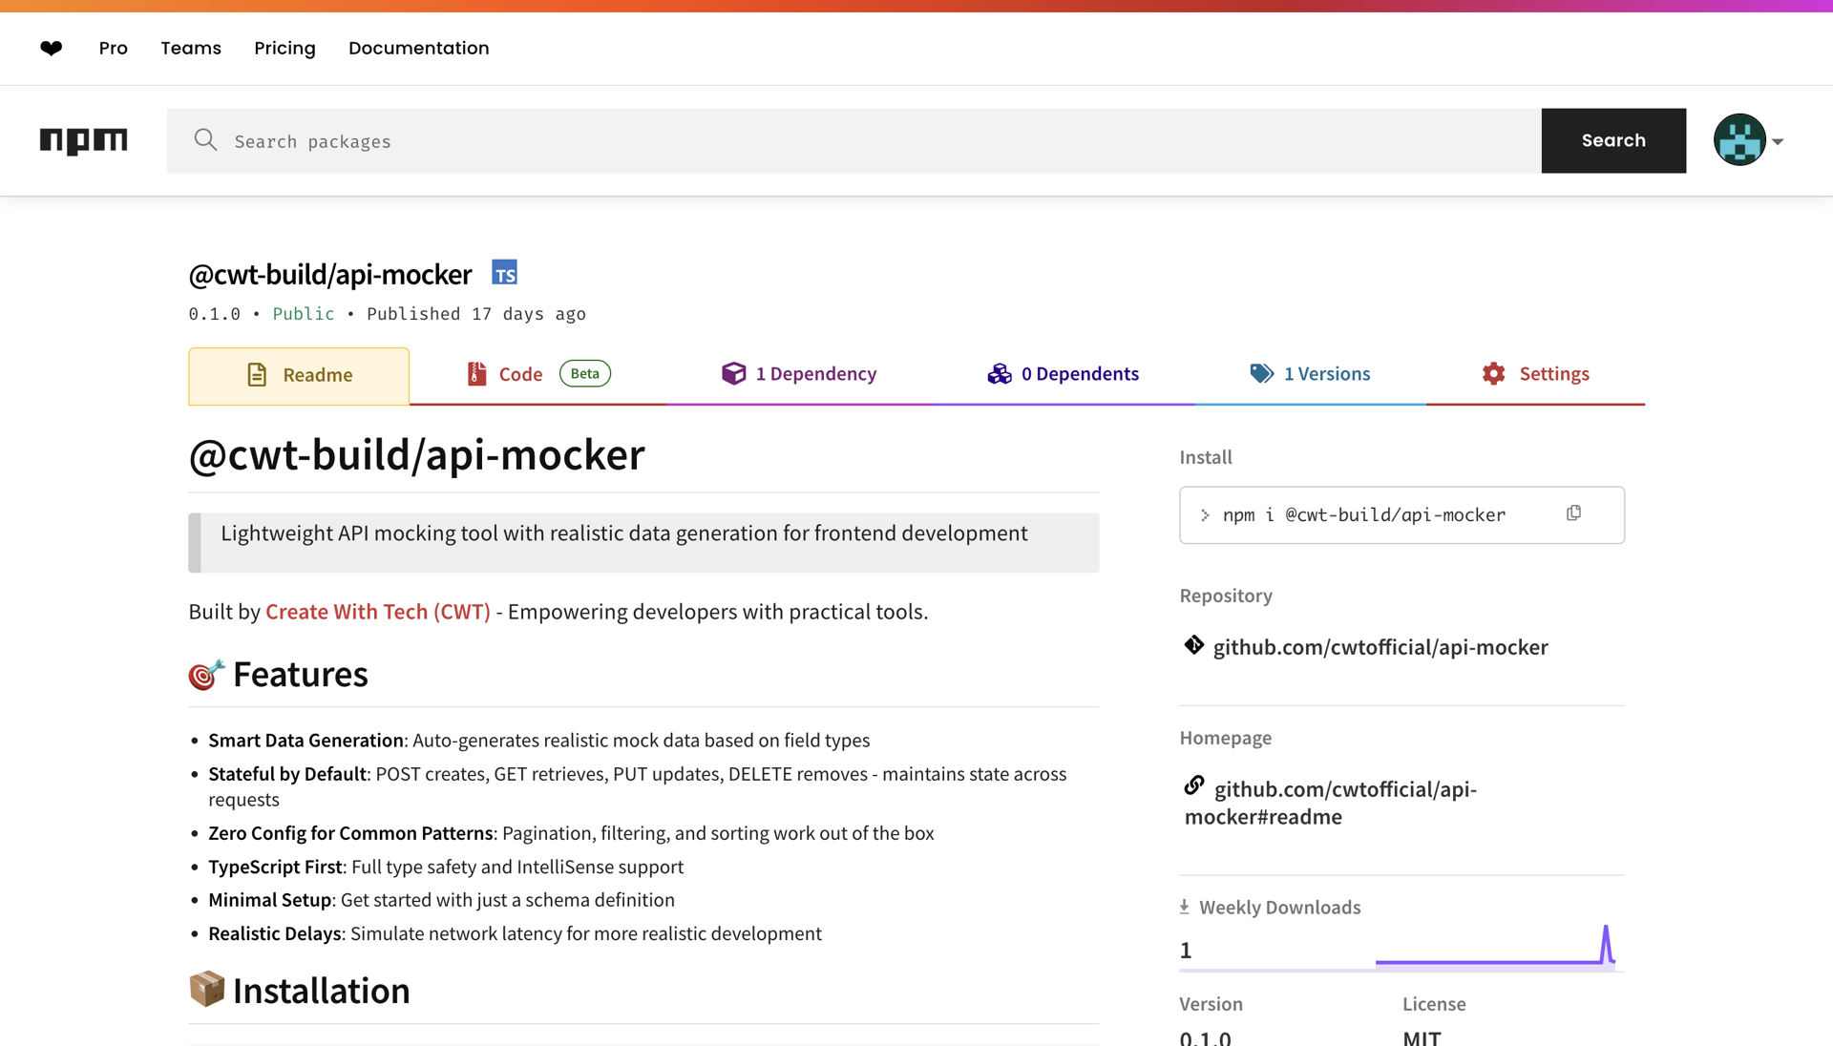The width and height of the screenshot is (1833, 1046).
Task: Click the Features target emoji
Action: [206, 675]
